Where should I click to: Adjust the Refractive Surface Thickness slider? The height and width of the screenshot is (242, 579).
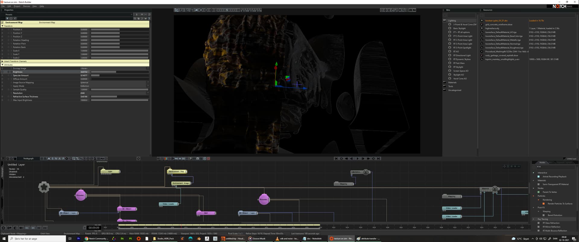[120, 97]
